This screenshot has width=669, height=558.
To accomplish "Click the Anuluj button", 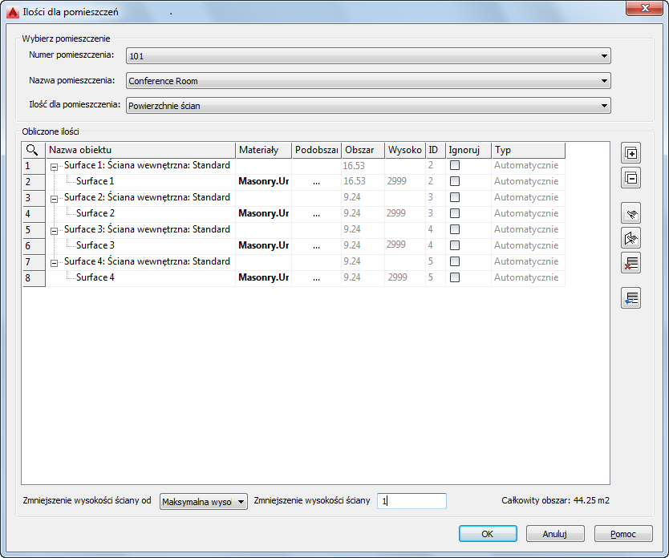I will 554,534.
